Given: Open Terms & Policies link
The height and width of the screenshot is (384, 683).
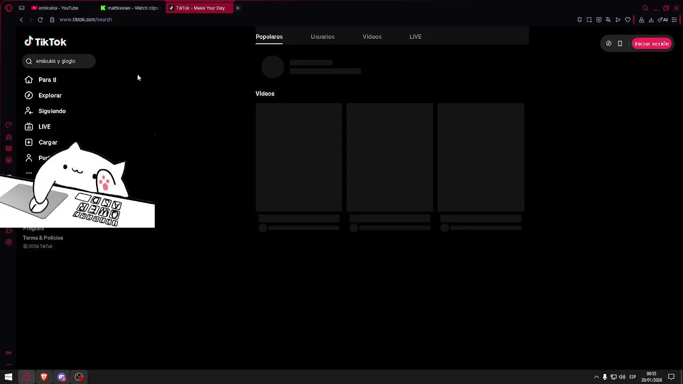Looking at the screenshot, I should pos(43,238).
